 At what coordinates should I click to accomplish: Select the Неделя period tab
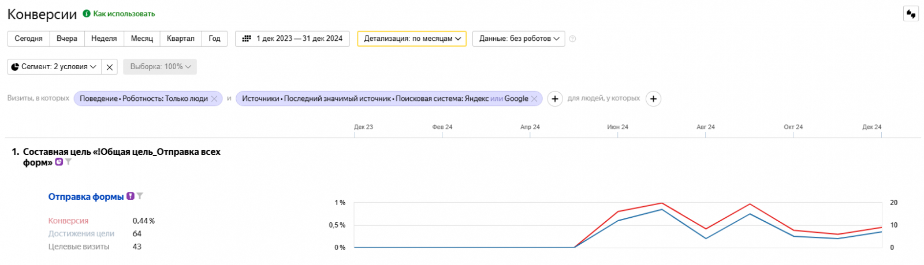(104, 39)
